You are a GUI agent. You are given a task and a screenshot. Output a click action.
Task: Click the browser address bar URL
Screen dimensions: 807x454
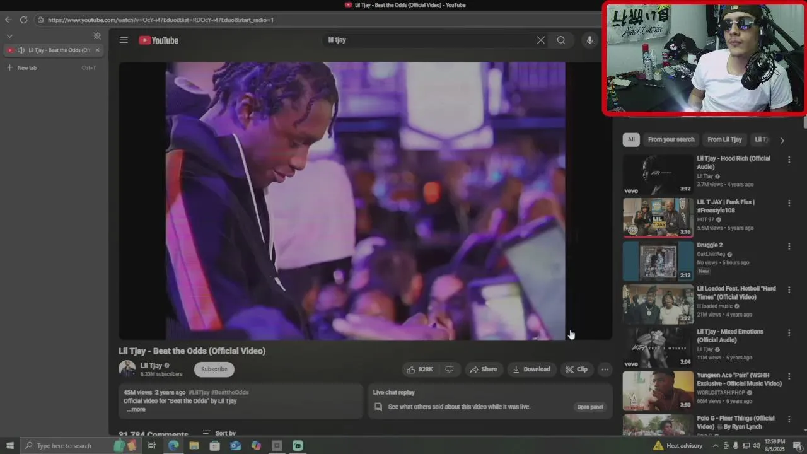pyautogui.click(x=161, y=20)
